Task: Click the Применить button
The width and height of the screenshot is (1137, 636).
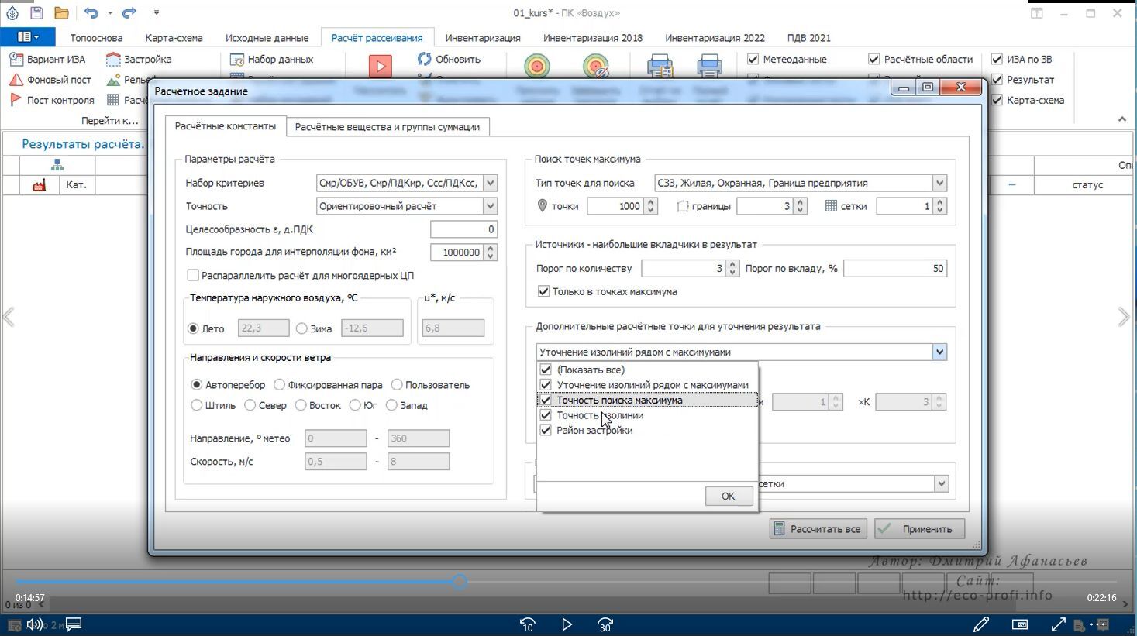Action: pos(919,529)
